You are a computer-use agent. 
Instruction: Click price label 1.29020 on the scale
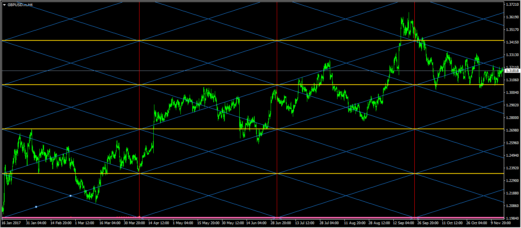[511, 105]
